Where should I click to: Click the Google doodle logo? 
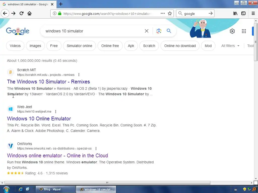tap(18, 31)
